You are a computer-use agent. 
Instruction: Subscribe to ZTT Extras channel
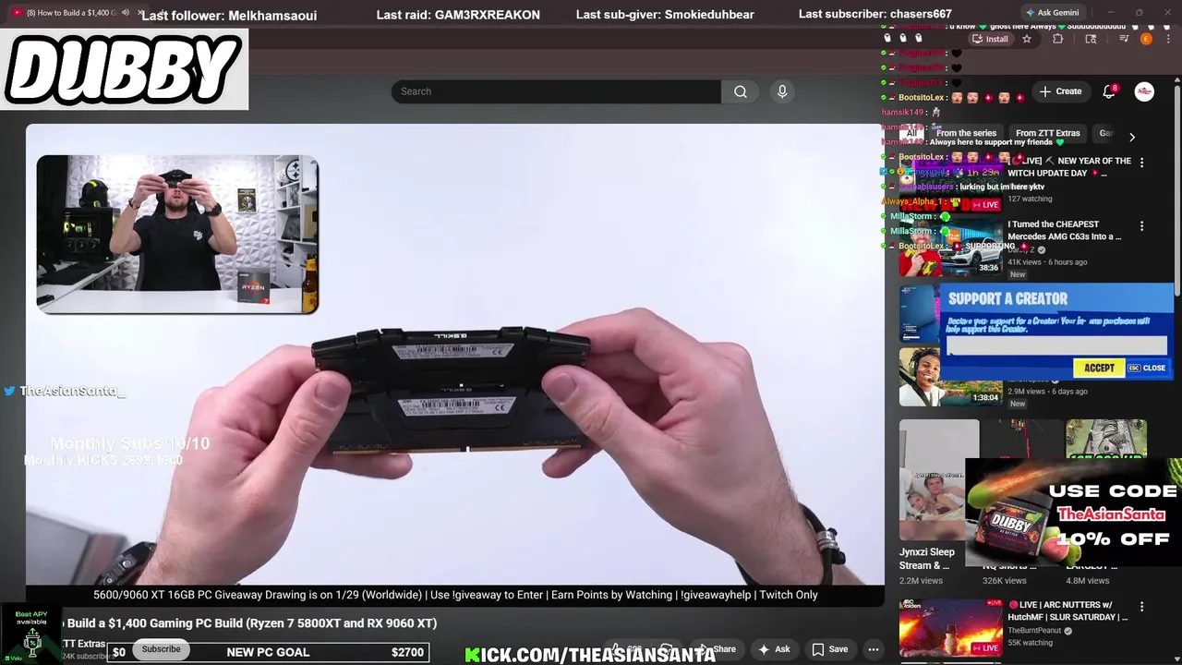(161, 649)
